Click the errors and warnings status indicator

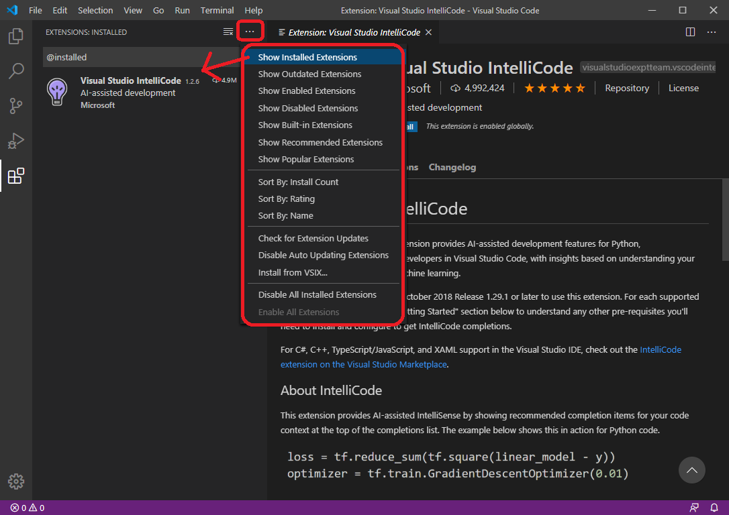(28, 508)
